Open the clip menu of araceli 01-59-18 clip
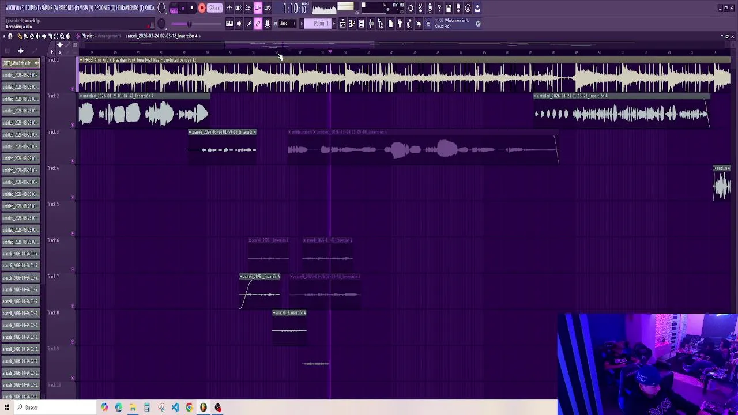 [190, 132]
